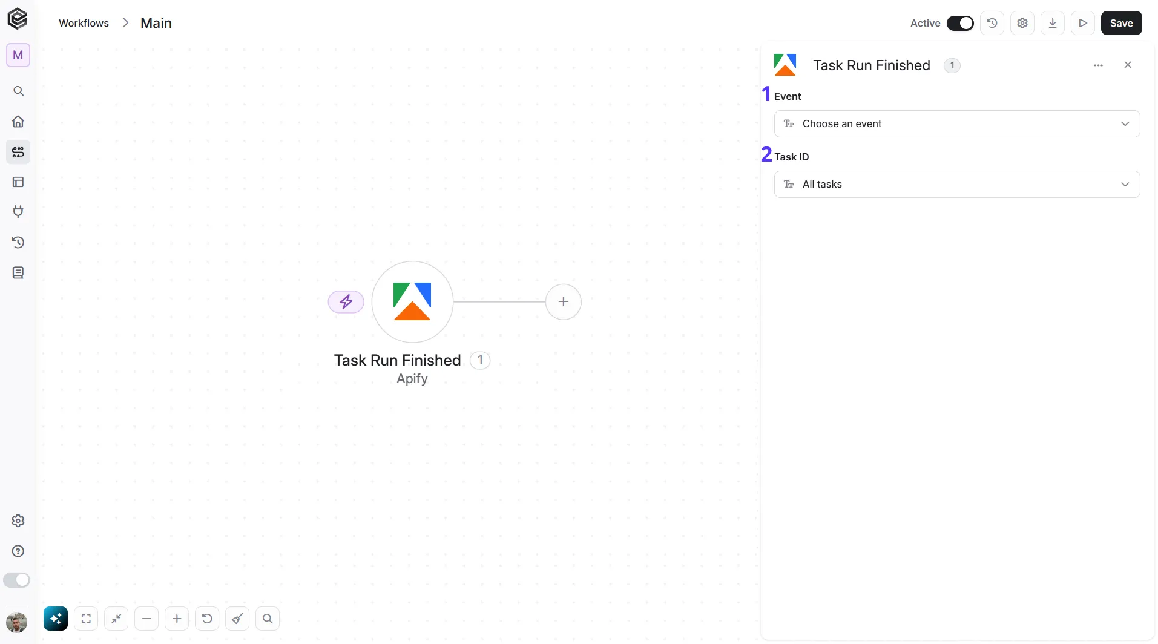Open the AI assistant sparkle button
This screenshot has height=644, width=1158.
point(56,619)
